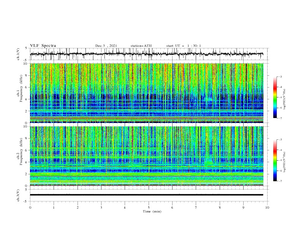
Task: Click time axis tick label "8"
Action: click(220, 207)
